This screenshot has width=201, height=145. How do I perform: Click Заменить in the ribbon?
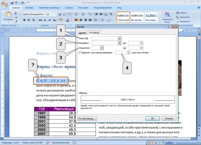click(x=183, y=17)
